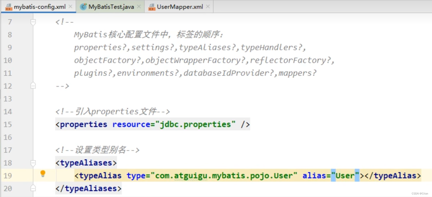Viewport: 432px width, 197px height.
Task: Click databaseIdProvider? in the line 11 comment
Action: point(229,73)
